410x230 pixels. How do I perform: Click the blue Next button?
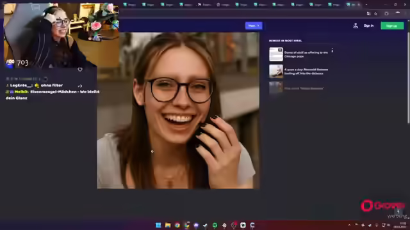[254, 26]
